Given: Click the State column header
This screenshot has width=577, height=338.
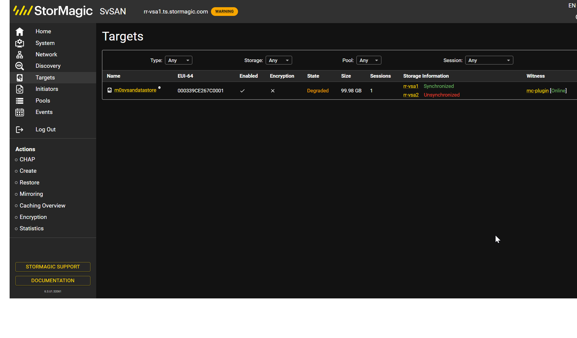Looking at the screenshot, I should click(313, 76).
